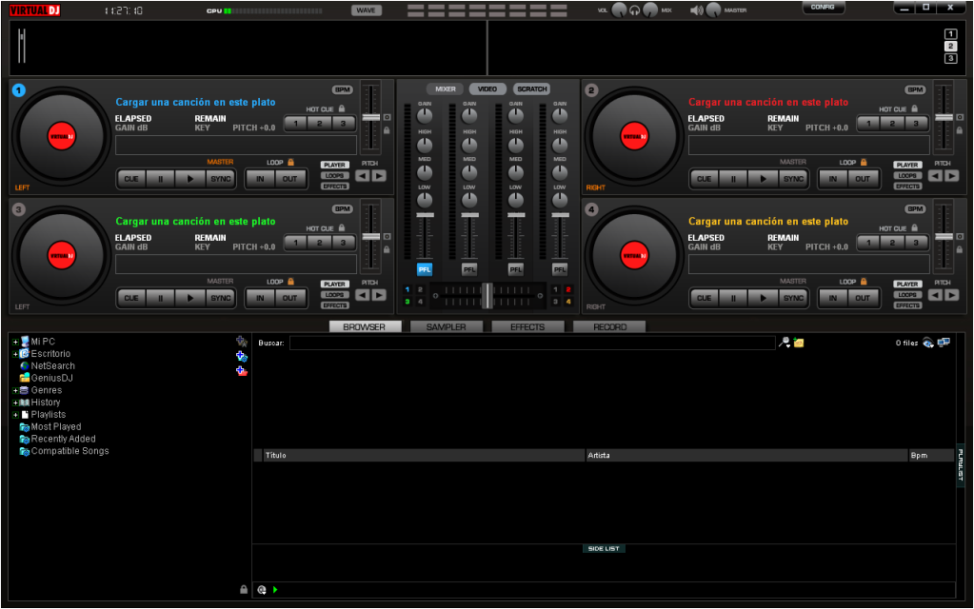Nudge pitch down arrow on deck 1
Image resolution: width=974 pixels, height=609 pixels.
pos(363,176)
